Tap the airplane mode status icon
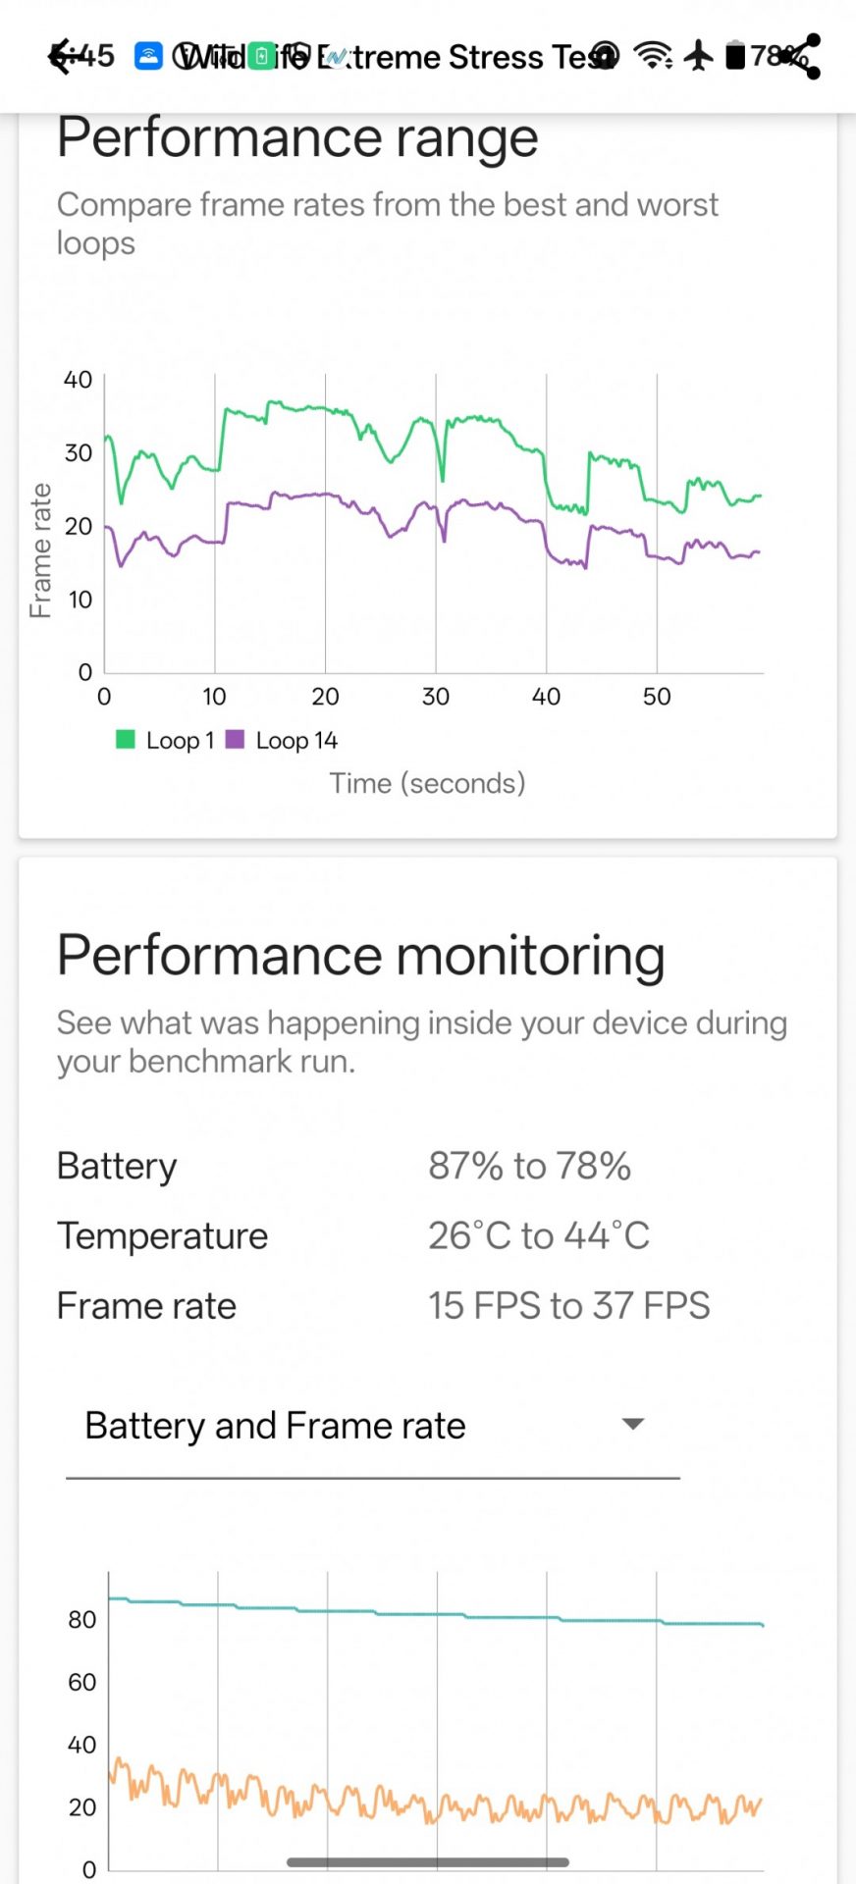This screenshot has width=856, height=1884. point(699,56)
